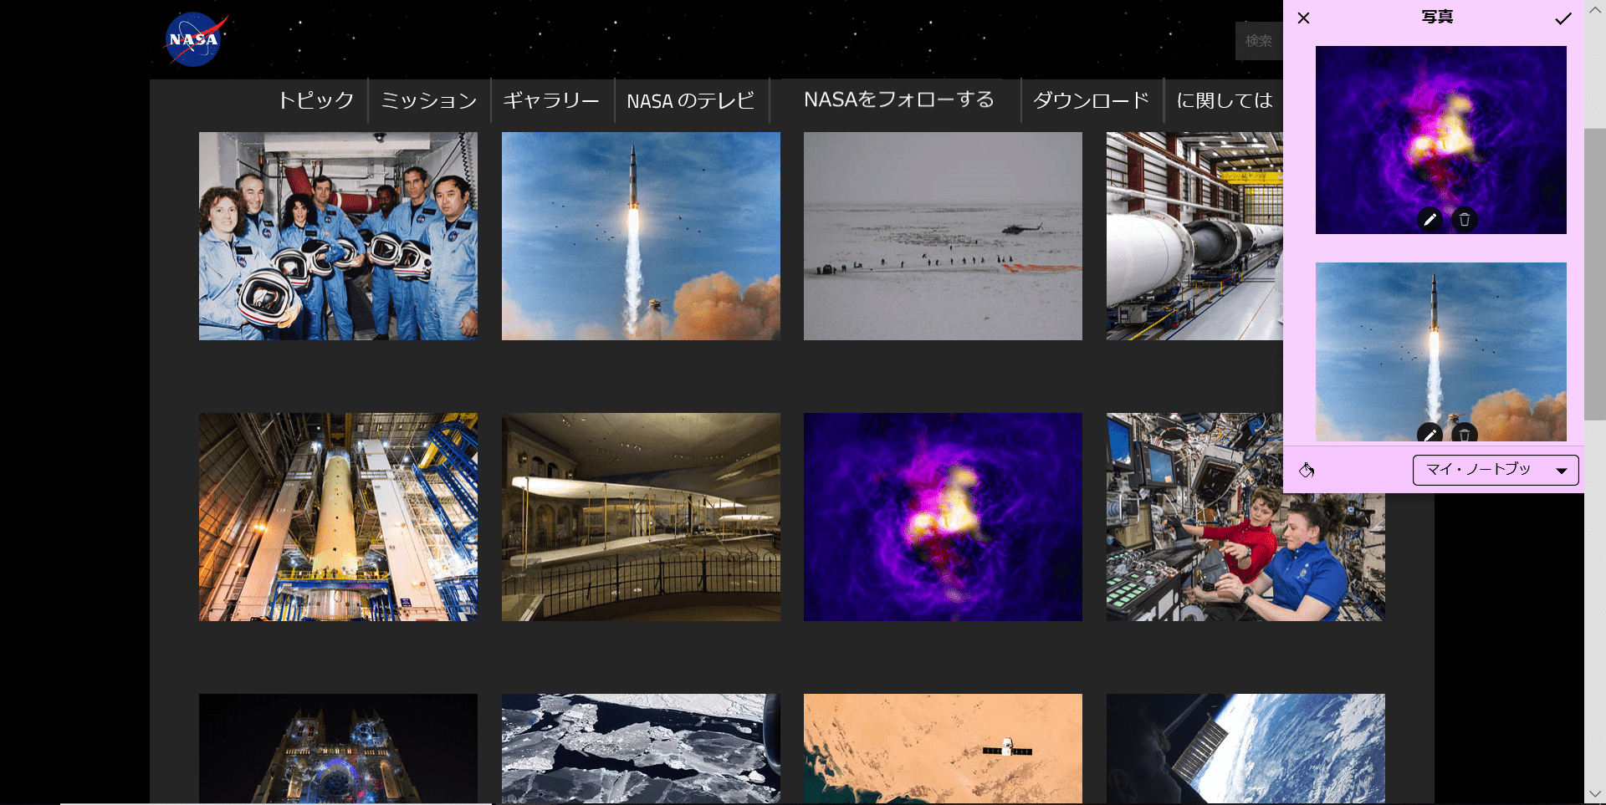Edit the rocket launch clipping with pencil icon

pyautogui.click(x=1430, y=433)
